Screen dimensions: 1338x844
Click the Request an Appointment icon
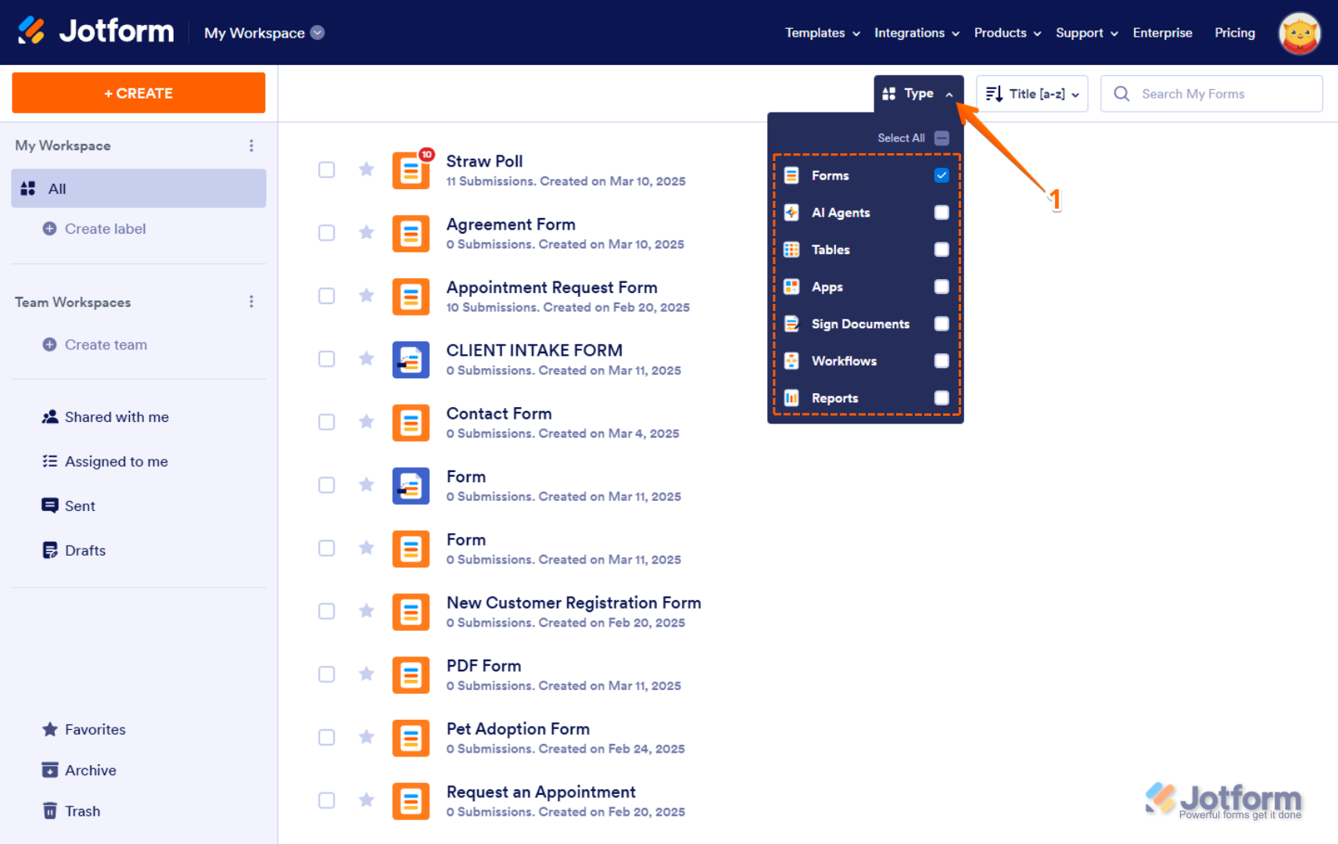click(x=411, y=801)
